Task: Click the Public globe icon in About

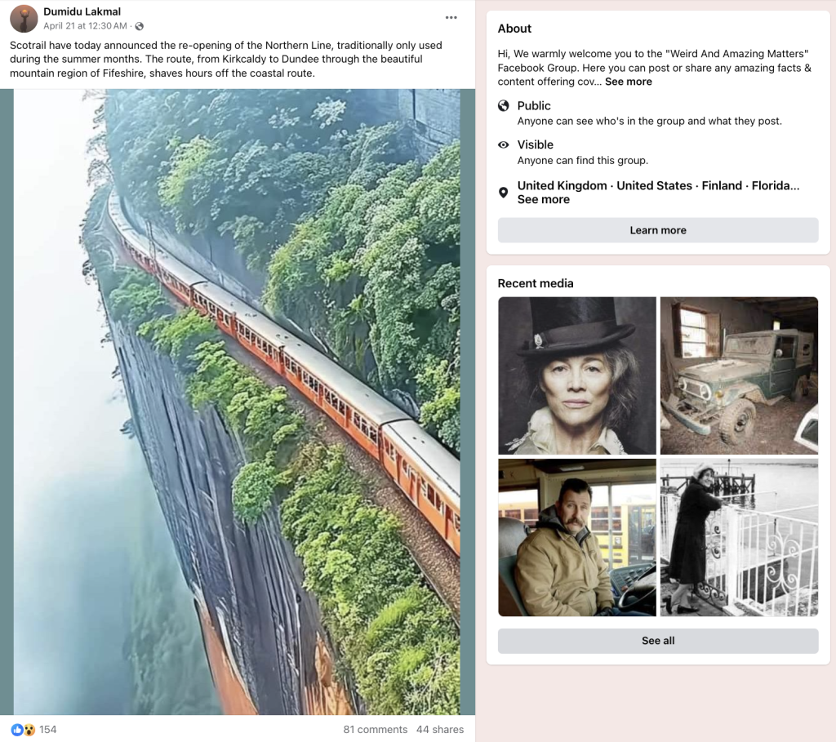Action: pos(504,106)
